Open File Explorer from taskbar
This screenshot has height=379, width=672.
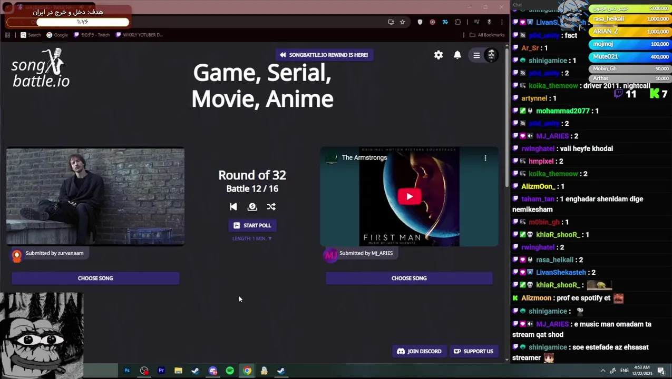[178, 371]
